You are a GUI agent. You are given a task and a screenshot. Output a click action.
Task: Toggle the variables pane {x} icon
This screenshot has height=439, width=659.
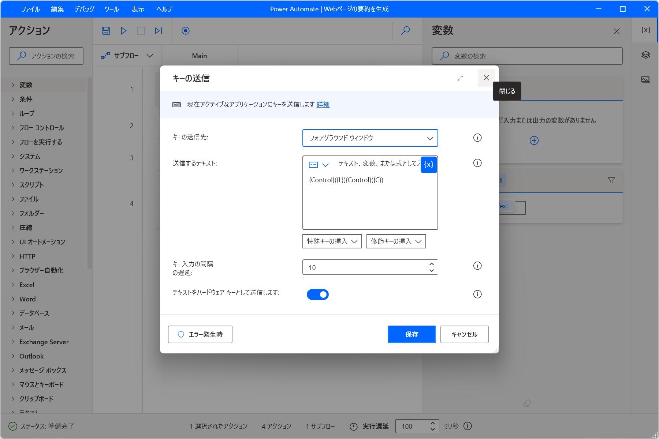point(646,30)
